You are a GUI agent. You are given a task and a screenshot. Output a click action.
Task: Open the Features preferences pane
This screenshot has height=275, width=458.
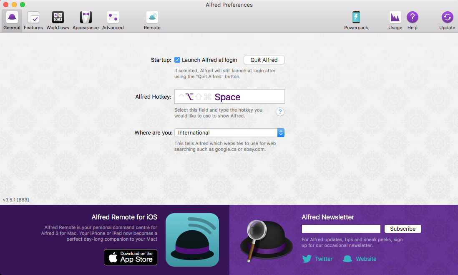pos(33,20)
